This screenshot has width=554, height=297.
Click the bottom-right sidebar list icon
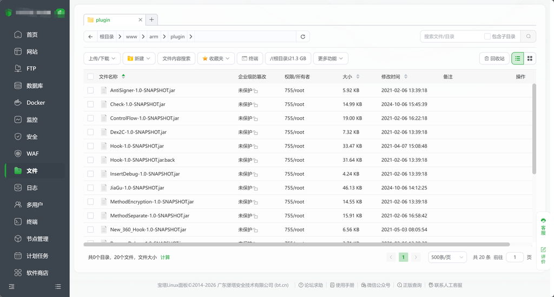pos(58,286)
